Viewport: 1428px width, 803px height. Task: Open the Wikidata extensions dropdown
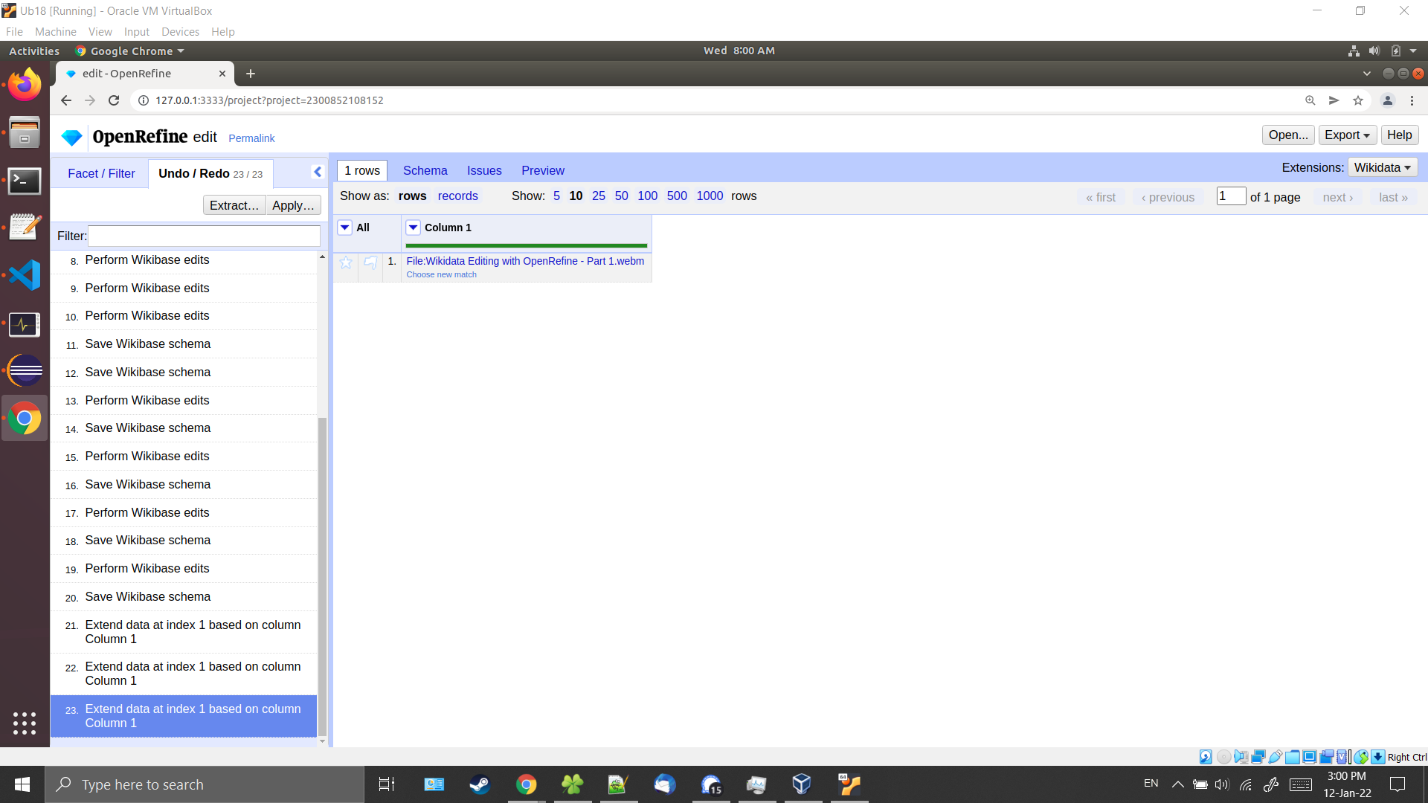click(x=1382, y=167)
